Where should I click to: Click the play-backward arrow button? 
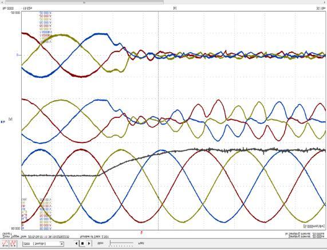tap(76, 243)
